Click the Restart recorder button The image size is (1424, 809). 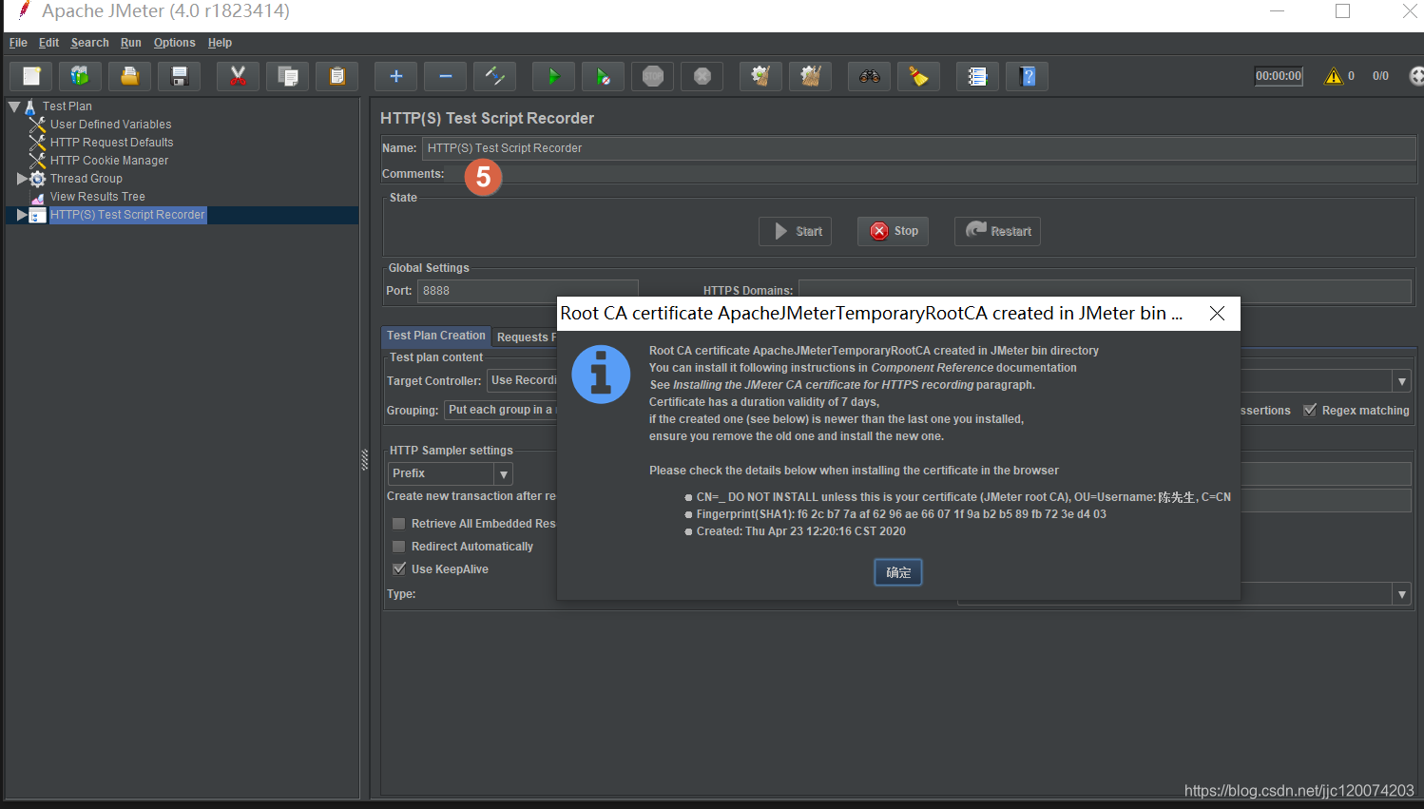tap(997, 231)
